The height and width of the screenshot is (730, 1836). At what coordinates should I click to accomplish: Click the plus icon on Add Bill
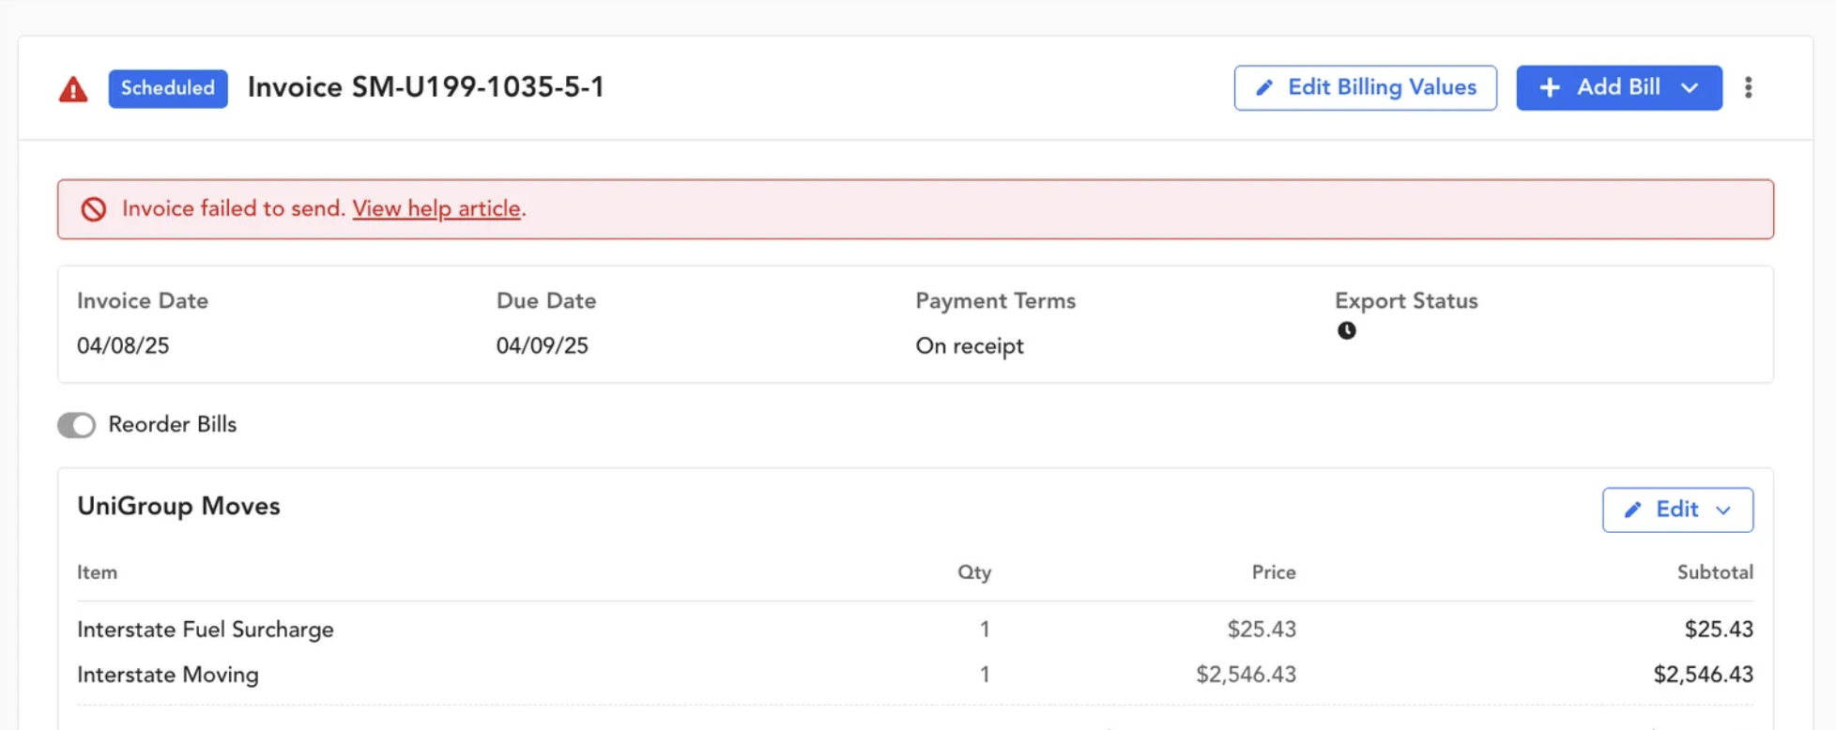1550,87
